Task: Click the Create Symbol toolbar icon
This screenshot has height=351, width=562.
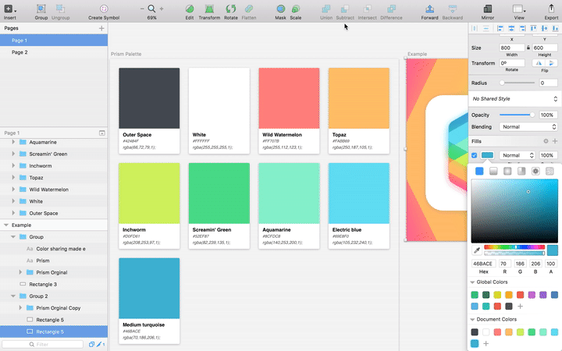Action: (x=104, y=9)
